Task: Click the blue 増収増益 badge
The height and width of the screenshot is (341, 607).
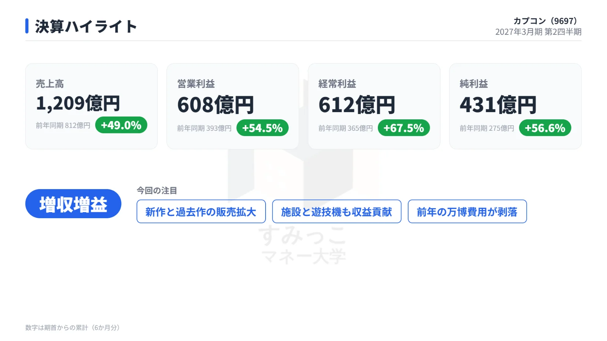Action: pyautogui.click(x=73, y=204)
